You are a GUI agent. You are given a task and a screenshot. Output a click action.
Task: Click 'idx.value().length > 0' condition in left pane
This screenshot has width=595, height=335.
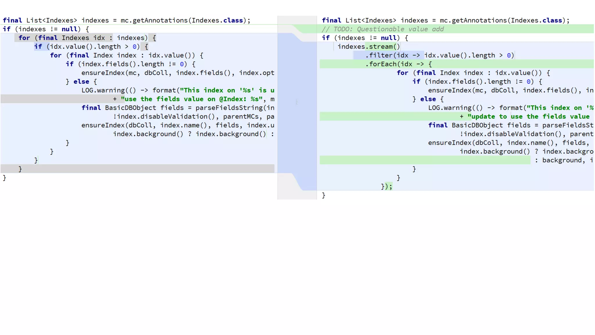pyautogui.click(x=93, y=47)
